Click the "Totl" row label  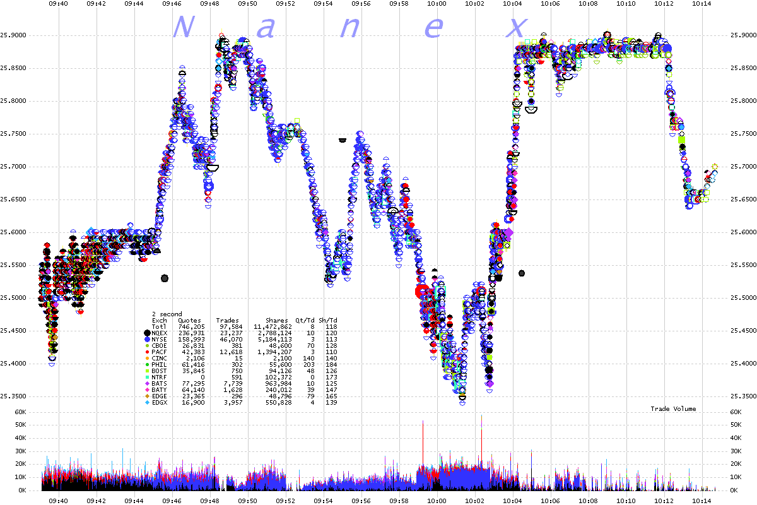[x=160, y=327]
